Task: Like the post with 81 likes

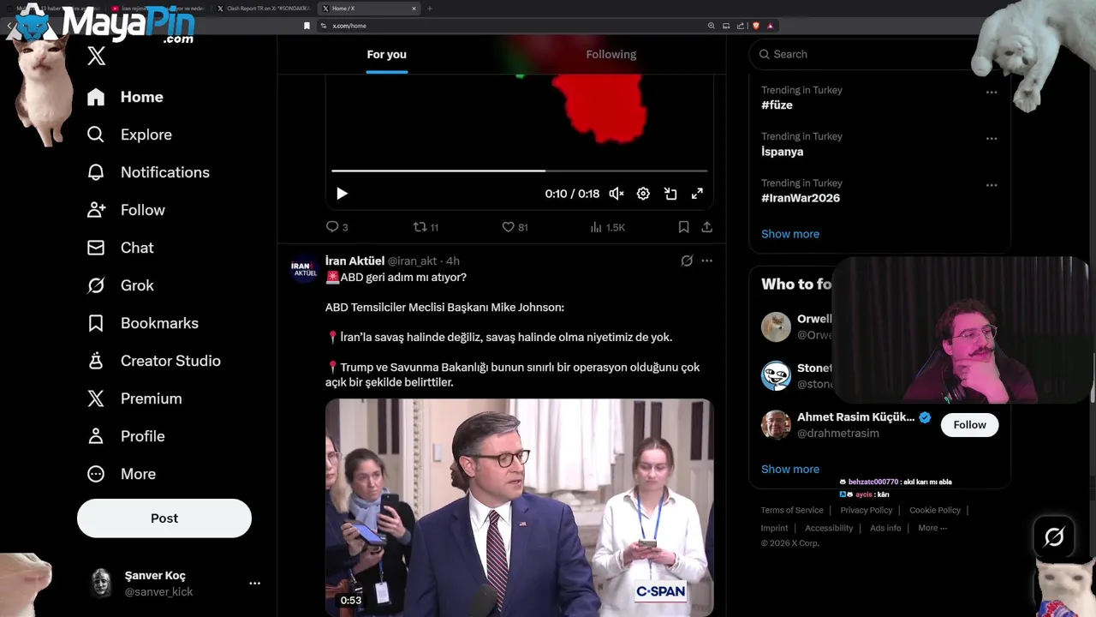Action: point(515,227)
